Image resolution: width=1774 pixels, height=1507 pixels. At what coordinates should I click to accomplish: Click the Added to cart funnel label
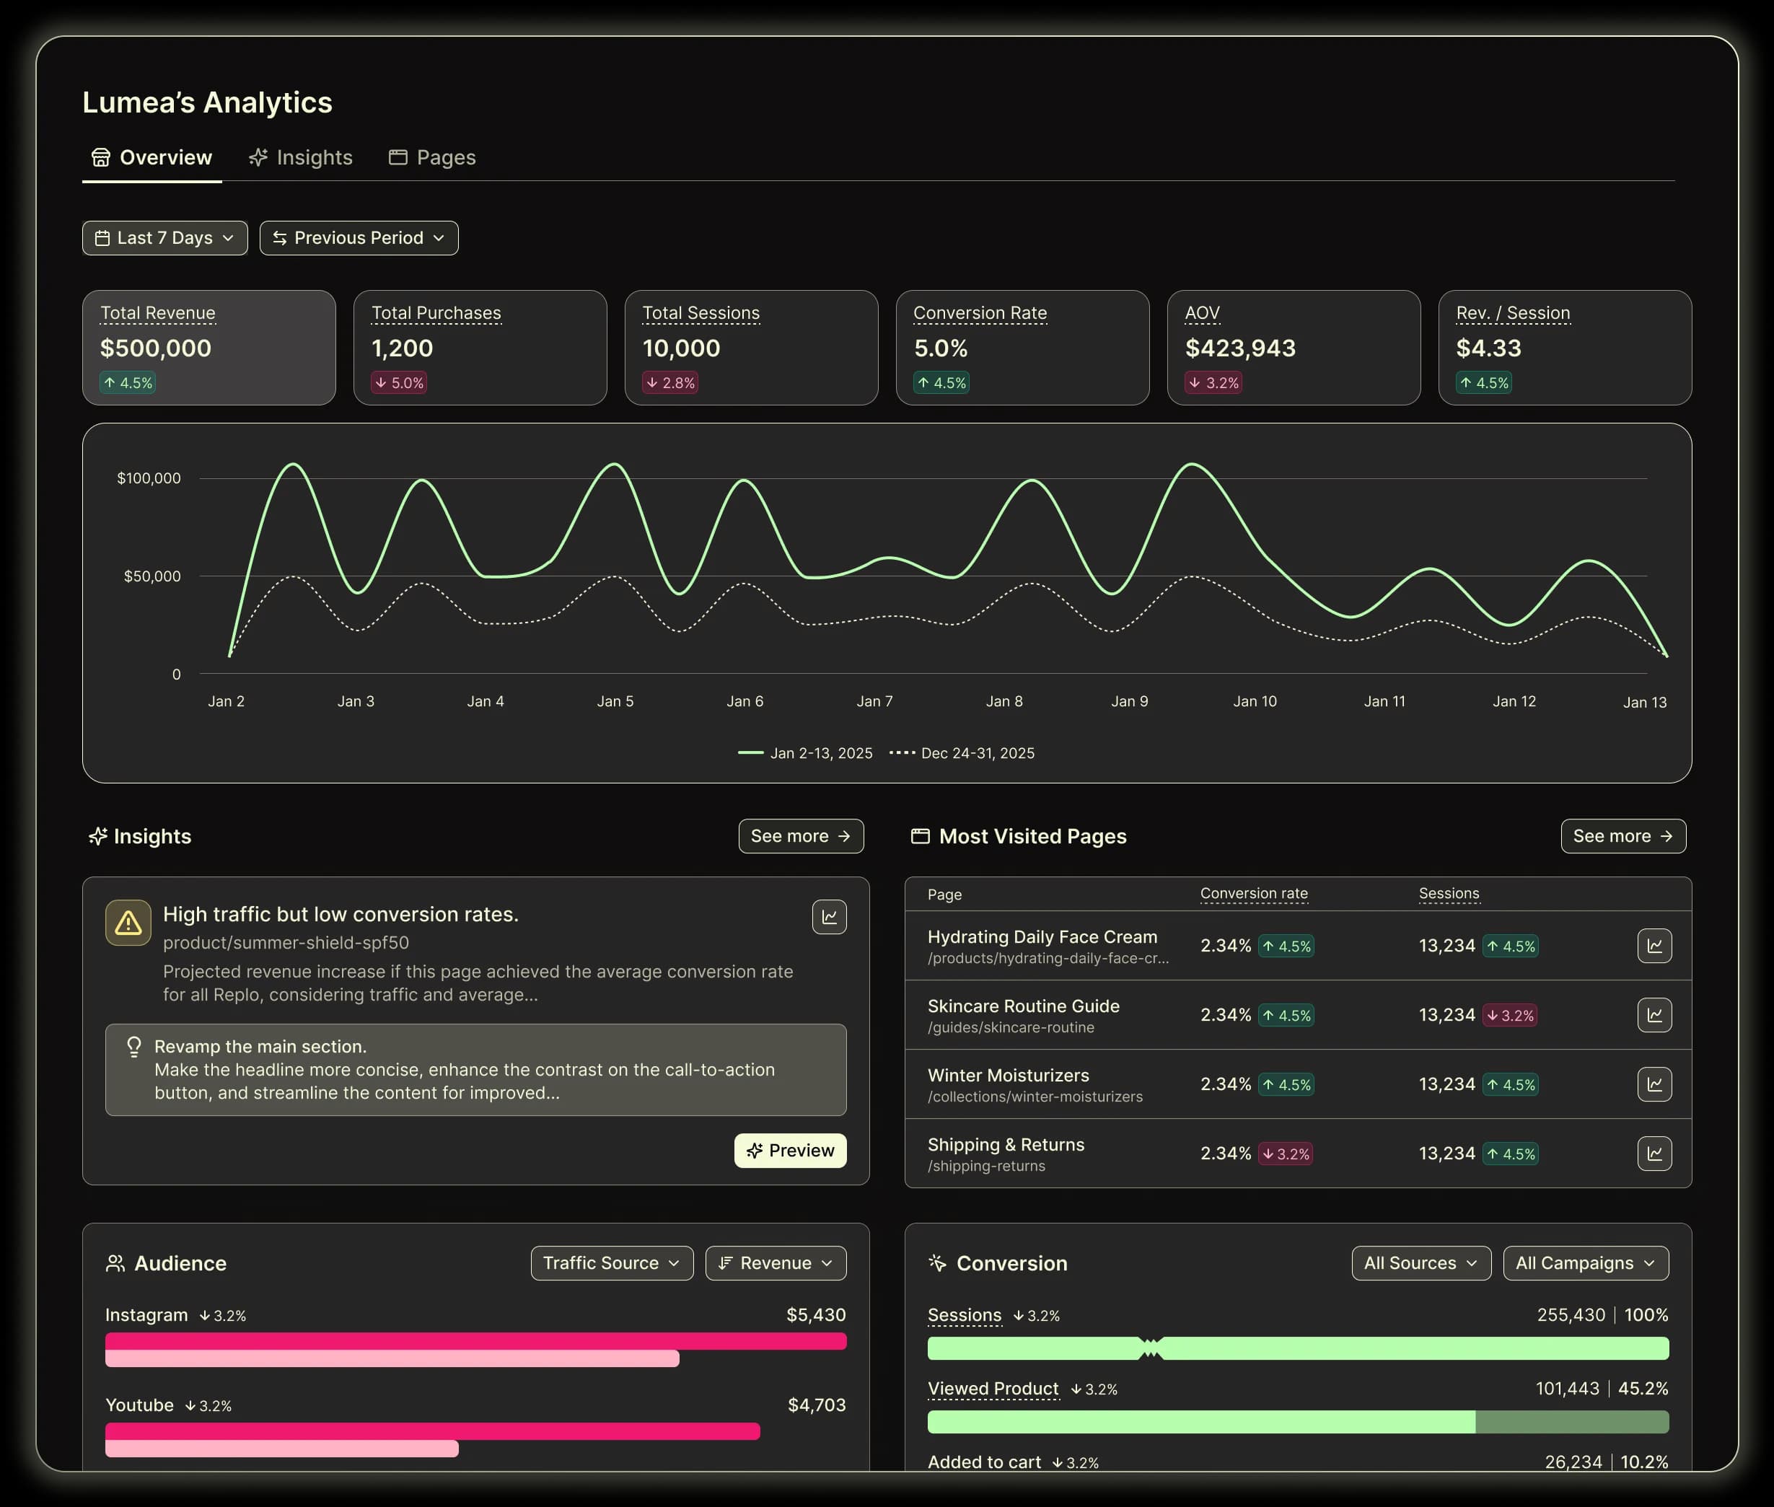point(984,1462)
